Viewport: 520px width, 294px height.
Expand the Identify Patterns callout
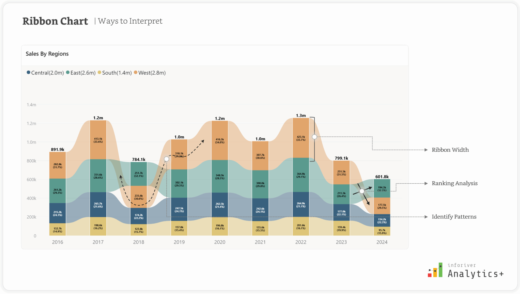[454, 217]
